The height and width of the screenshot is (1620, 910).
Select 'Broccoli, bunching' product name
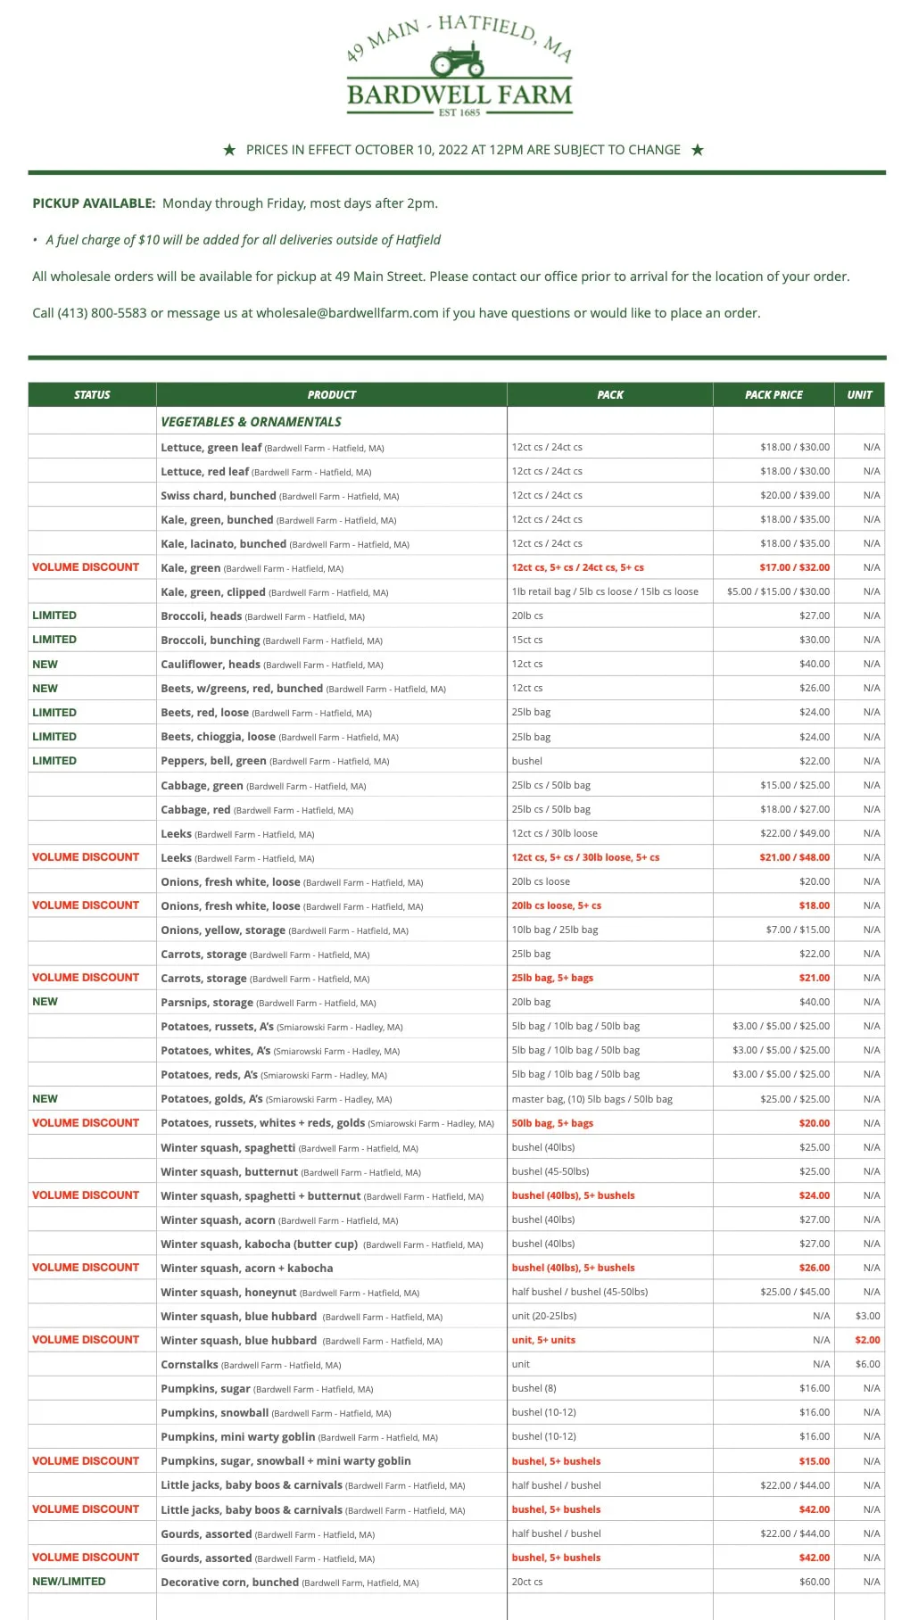pos(211,640)
